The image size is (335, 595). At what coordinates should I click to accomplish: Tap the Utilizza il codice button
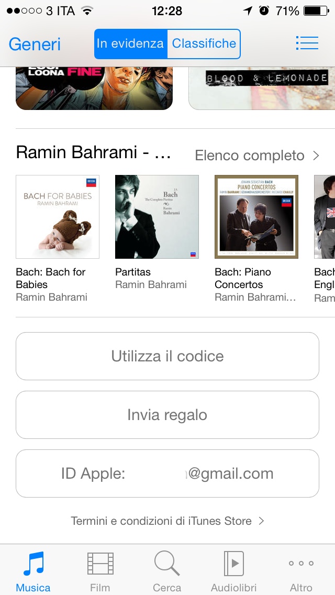[167, 356]
